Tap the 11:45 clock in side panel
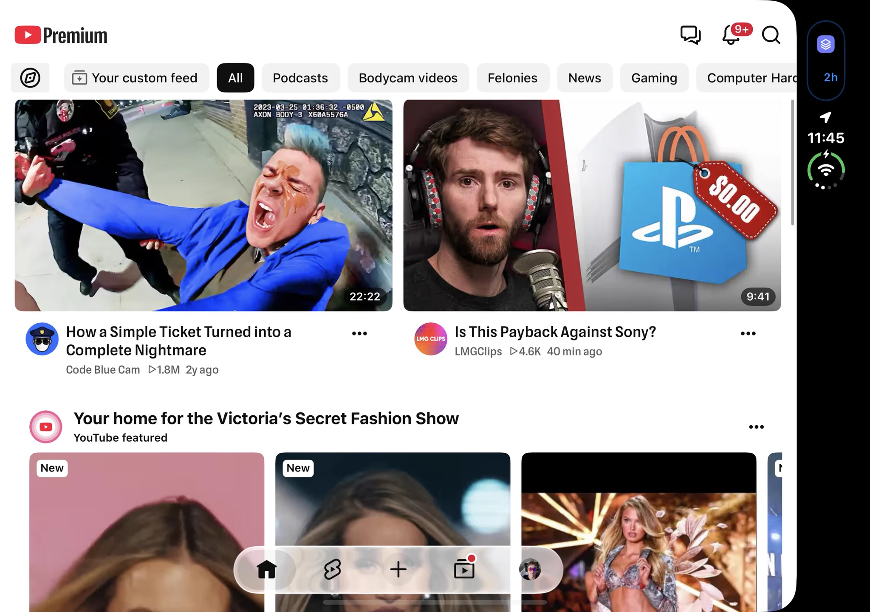870x612 pixels. 826,138
